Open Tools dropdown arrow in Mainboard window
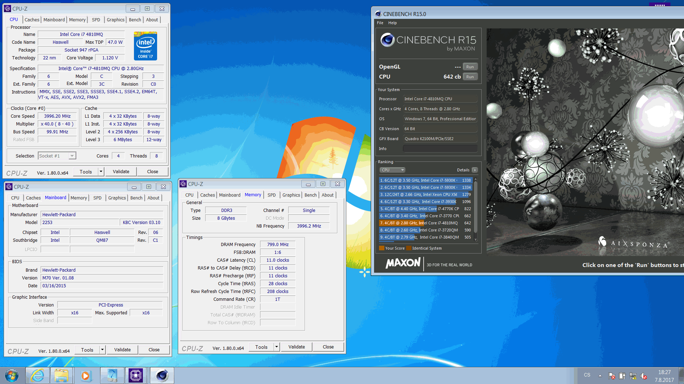The image size is (684, 384). pos(102,350)
